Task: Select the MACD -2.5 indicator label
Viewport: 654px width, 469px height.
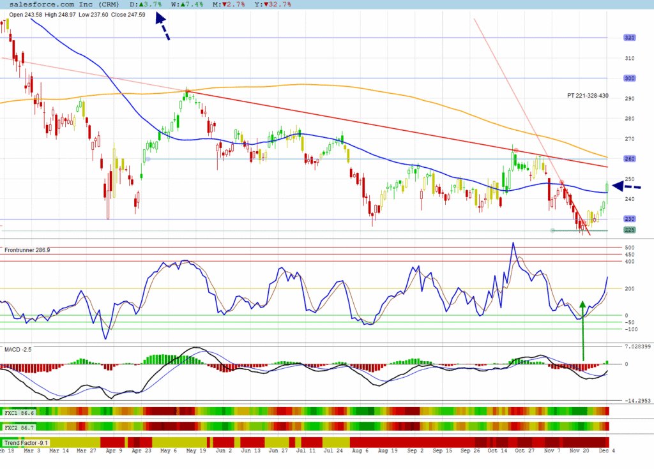Action: pyautogui.click(x=18, y=350)
